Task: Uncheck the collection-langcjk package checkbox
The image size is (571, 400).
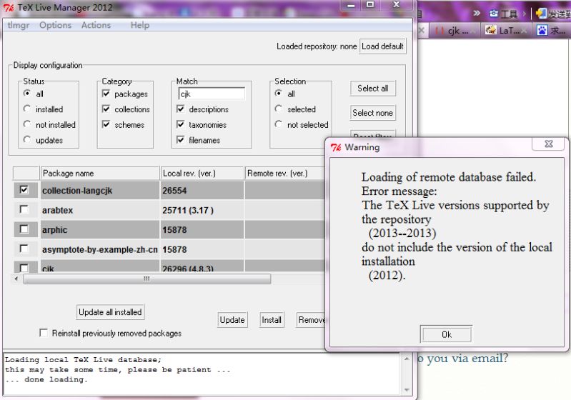Action: (24, 190)
